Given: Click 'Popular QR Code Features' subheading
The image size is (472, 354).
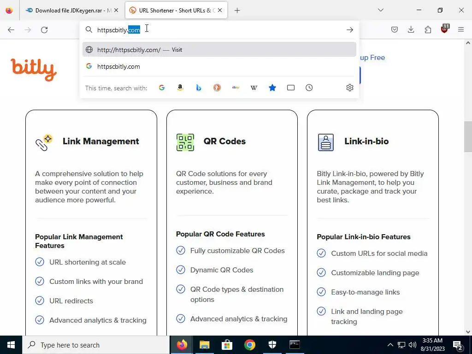Looking at the screenshot, I should pyautogui.click(x=220, y=234).
